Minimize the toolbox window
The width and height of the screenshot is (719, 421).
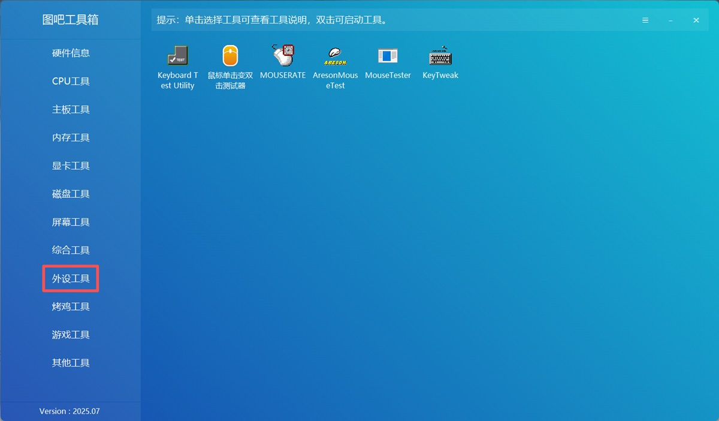click(x=670, y=20)
